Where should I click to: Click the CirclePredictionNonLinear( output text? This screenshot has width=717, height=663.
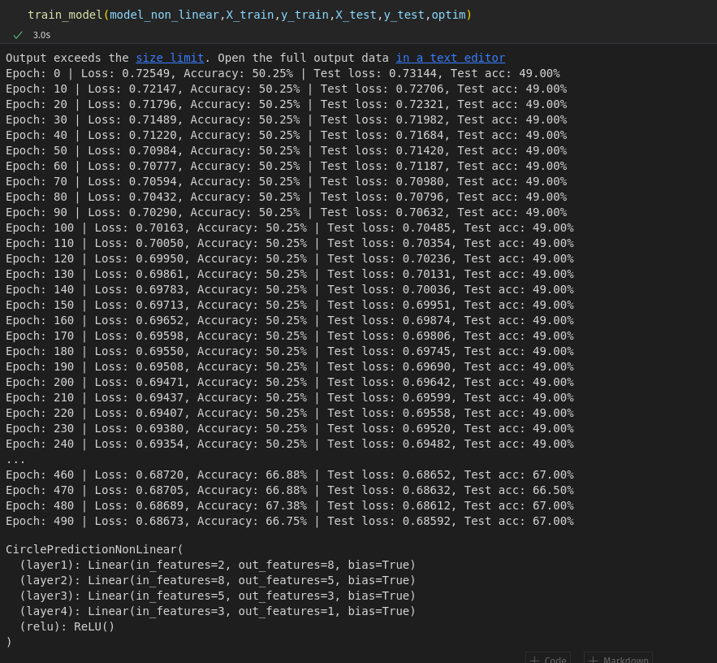click(x=94, y=549)
